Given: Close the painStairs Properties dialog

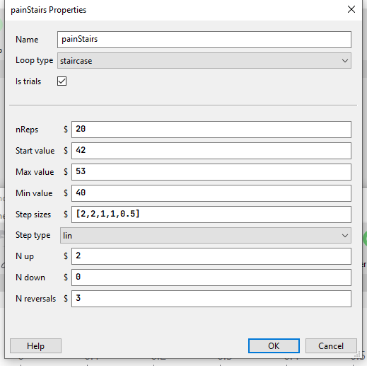Looking at the screenshot, I should click(351, 9).
